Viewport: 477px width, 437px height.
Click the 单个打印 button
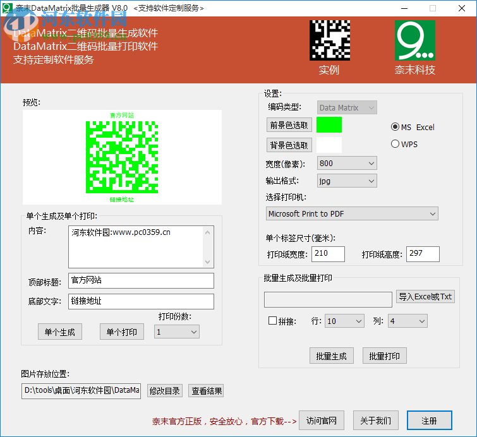point(122,332)
